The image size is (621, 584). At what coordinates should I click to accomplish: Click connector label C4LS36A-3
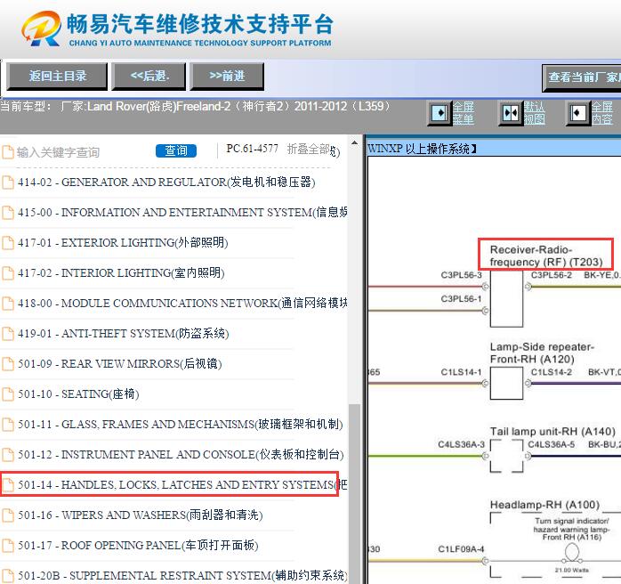coord(461,444)
